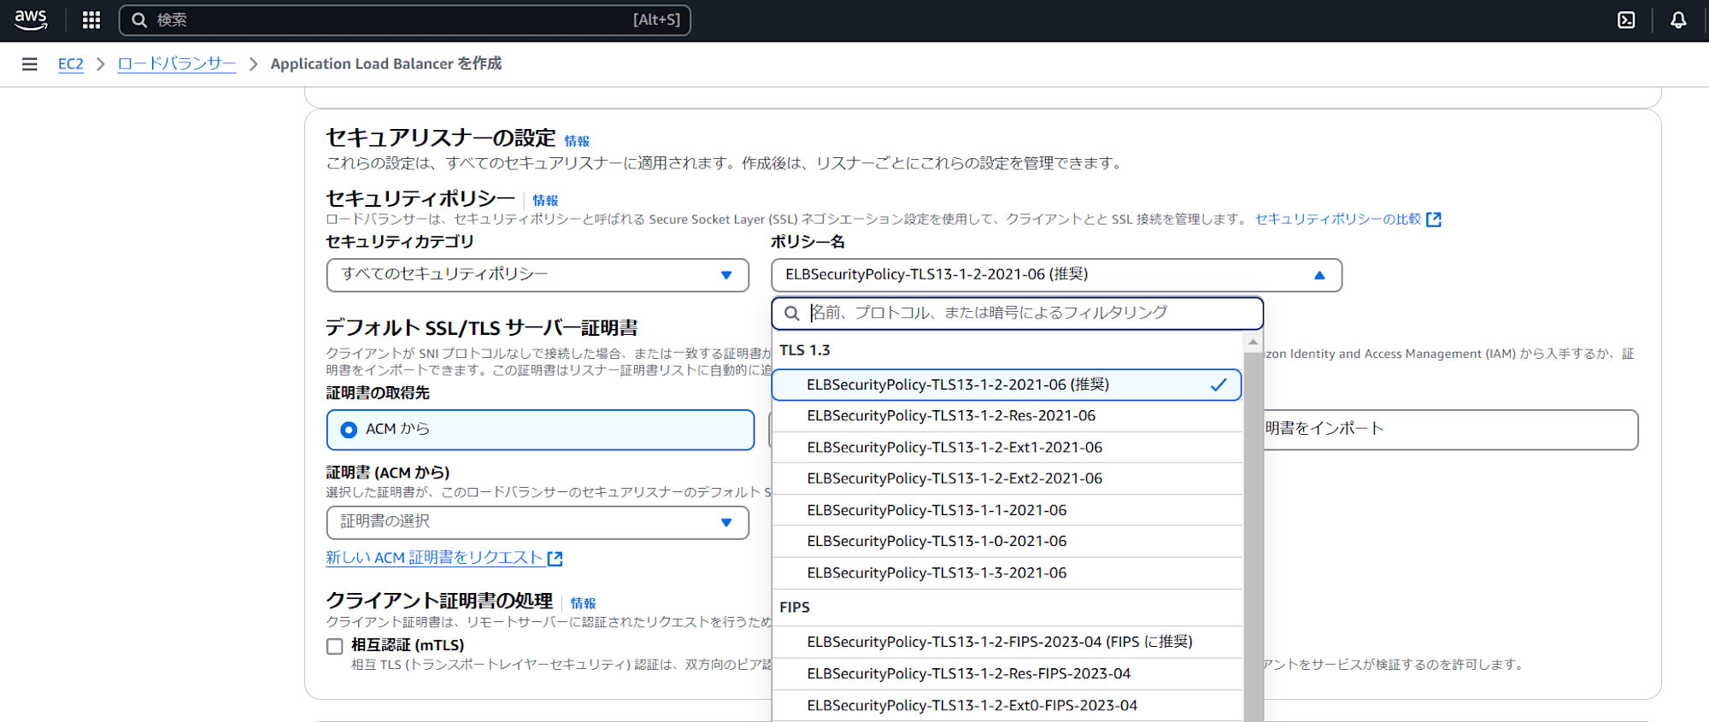Viewport: 1709px width, 722px height.
Task: Click the TLS 1.3 group header
Action: pos(805,350)
